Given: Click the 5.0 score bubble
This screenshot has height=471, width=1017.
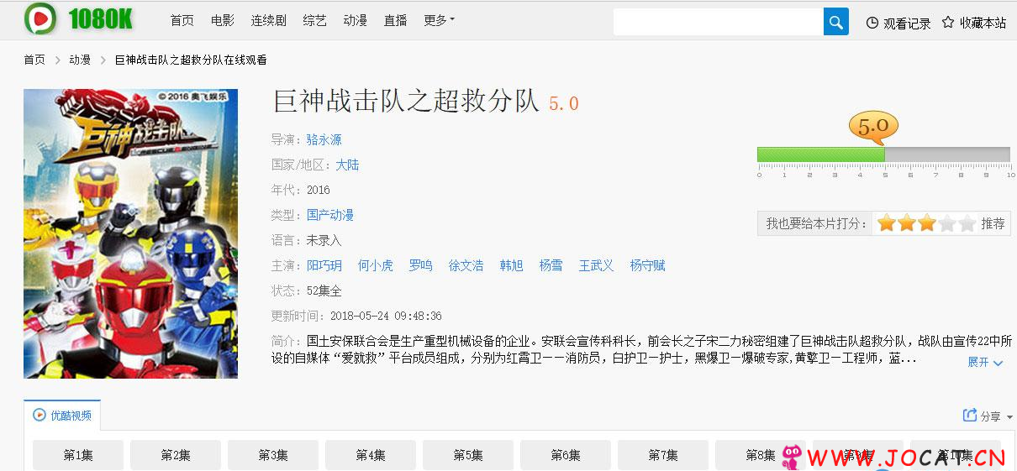Looking at the screenshot, I should coord(873,128).
